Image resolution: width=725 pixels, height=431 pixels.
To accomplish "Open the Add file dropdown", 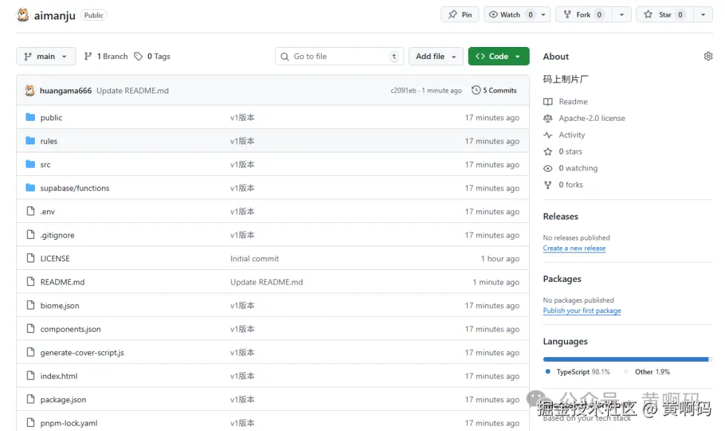I will click(436, 56).
